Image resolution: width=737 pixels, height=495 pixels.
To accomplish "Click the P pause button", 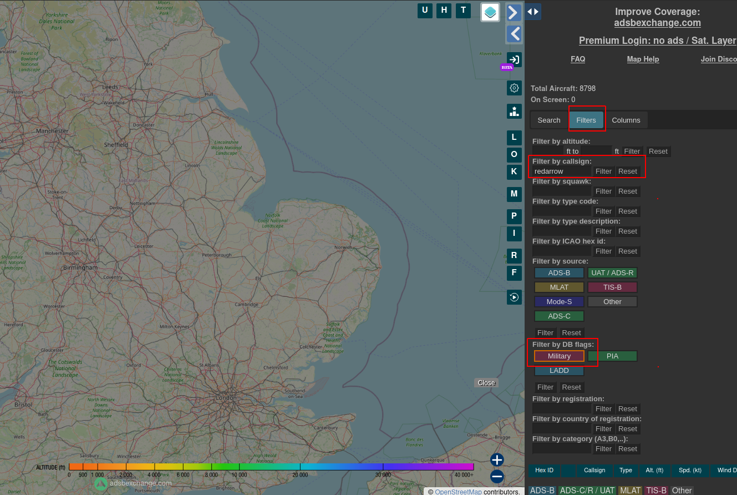I will click(x=514, y=216).
